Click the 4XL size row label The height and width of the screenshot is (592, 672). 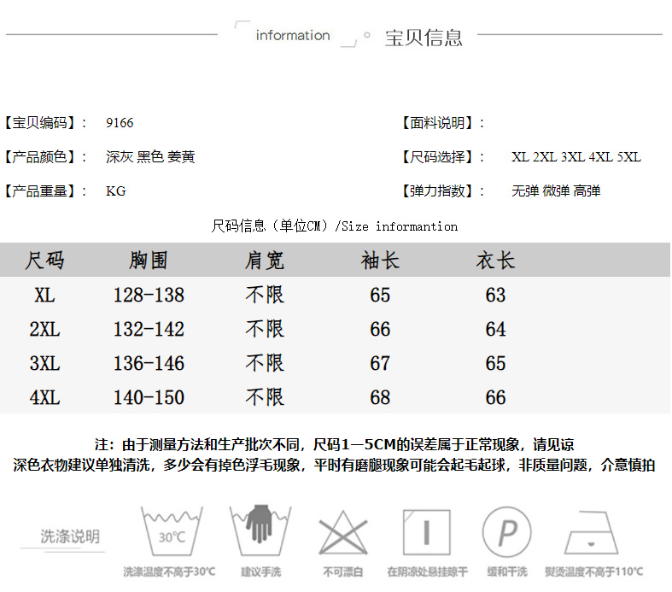[44, 397]
